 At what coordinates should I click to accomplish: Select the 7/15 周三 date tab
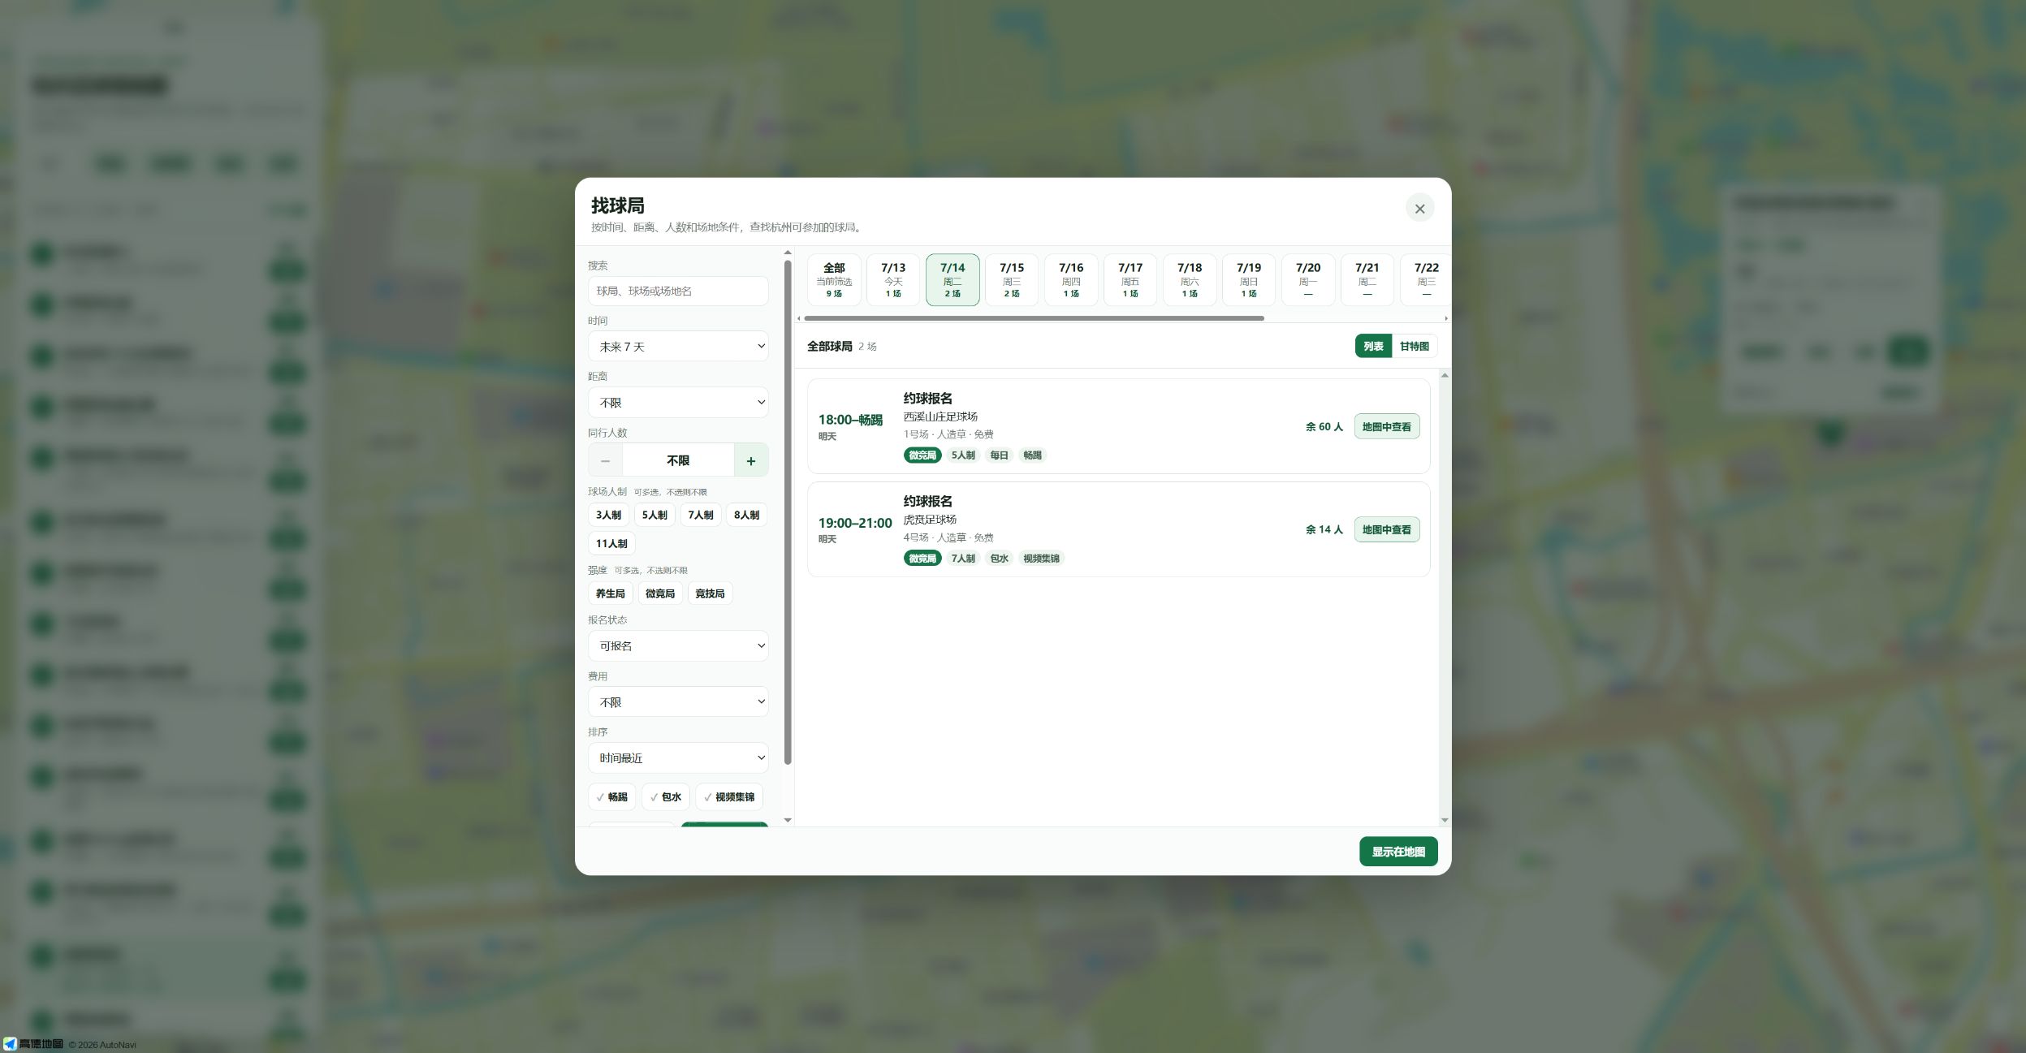click(x=1012, y=280)
